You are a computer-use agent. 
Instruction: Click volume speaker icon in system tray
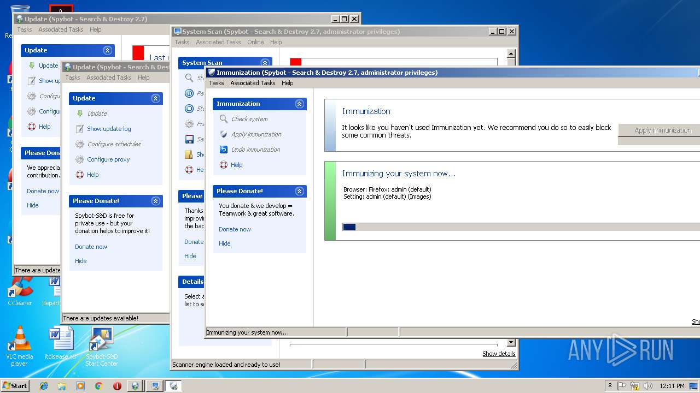(x=648, y=386)
